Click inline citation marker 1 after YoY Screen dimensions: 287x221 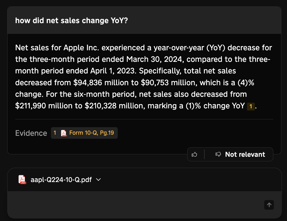pos(251,106)
